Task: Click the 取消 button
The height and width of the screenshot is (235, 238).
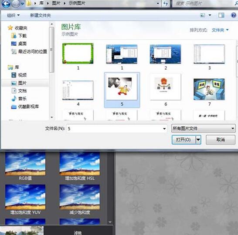Action: [x=221, y=140]
